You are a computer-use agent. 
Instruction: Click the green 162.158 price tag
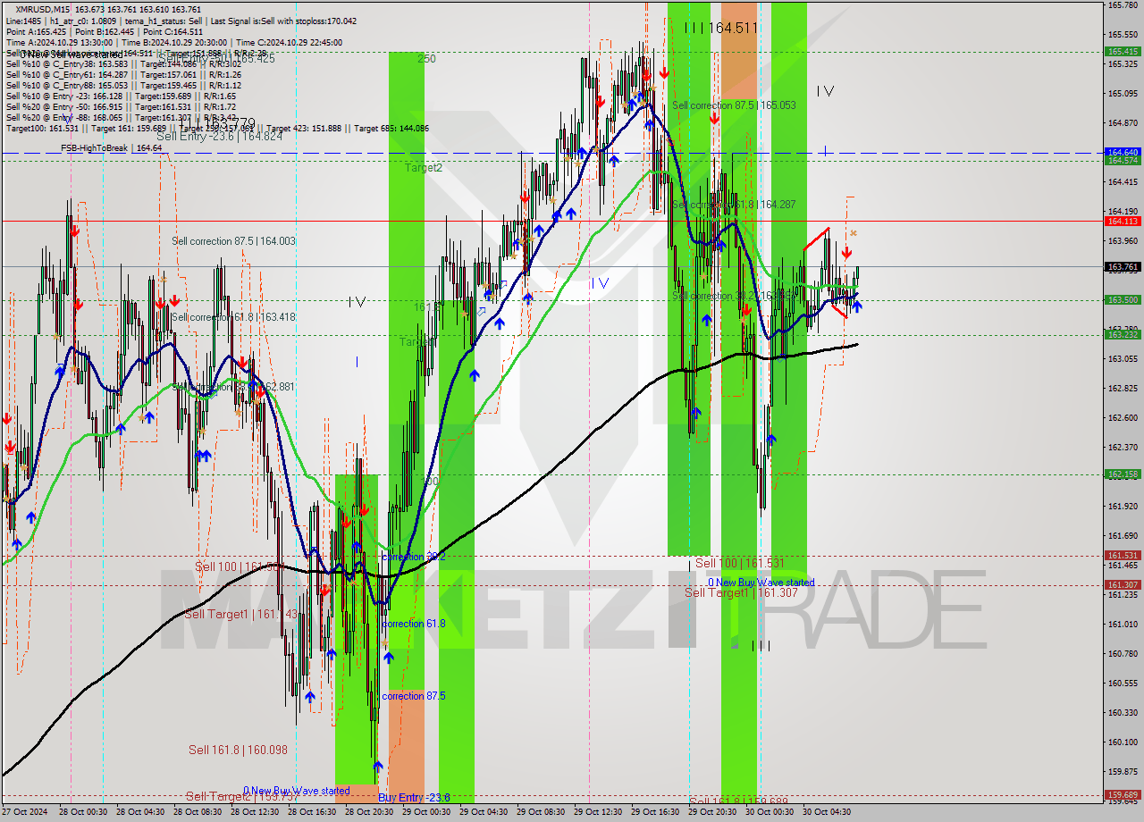tap(1123, 474)
